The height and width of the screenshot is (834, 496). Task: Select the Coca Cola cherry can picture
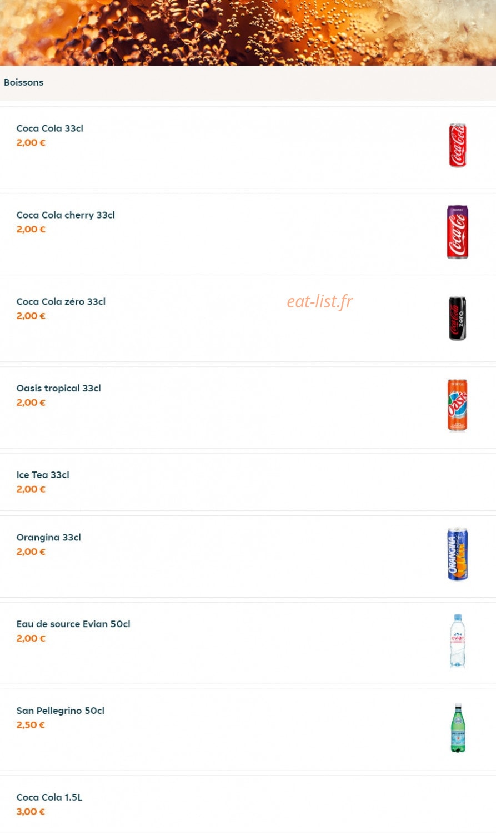tap(458, 232)
